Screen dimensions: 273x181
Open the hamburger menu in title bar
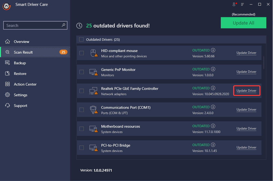(x=242, y=4)
